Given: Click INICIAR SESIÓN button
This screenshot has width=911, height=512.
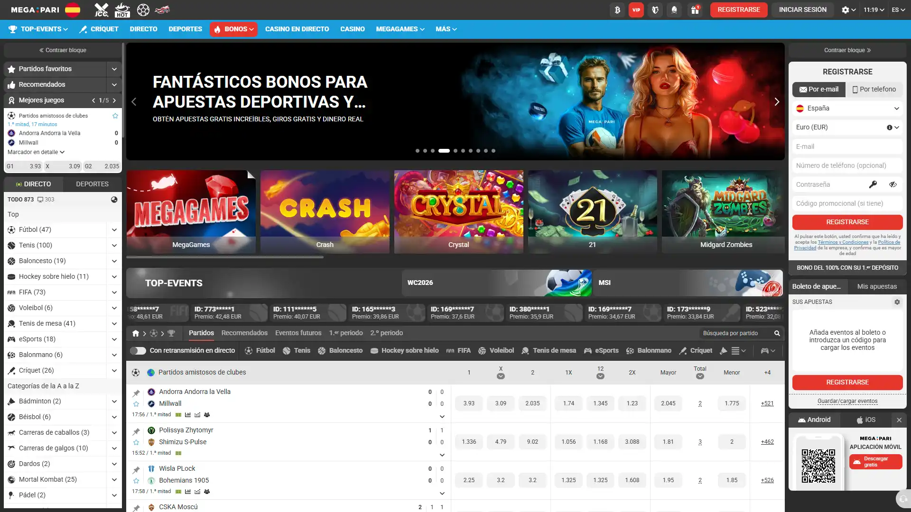Looking at the screenshot, I should pyautogui.click(x=803, y=9).
